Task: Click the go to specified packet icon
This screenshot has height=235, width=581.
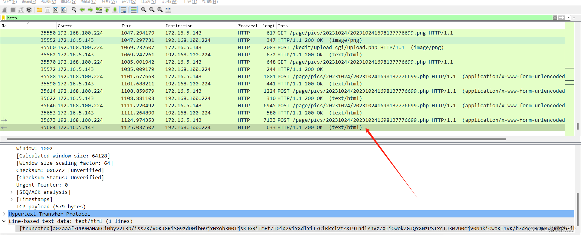Action: (99, 10)
